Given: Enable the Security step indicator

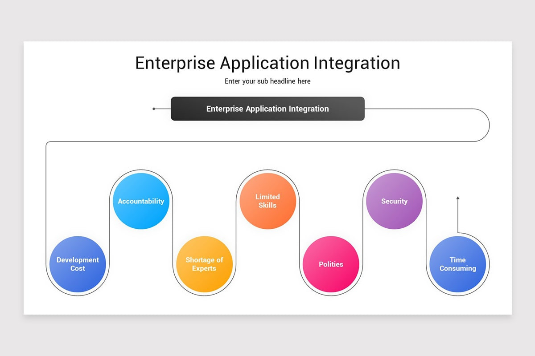Looking at the screenshot, I should (394, 201).
